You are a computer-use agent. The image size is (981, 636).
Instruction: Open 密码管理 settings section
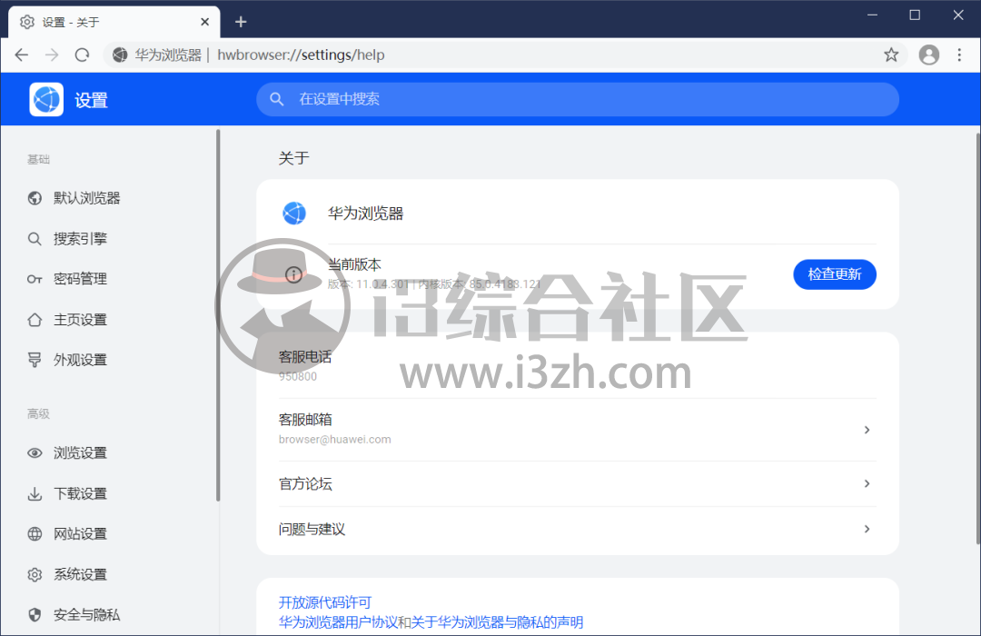click(80, 279)
